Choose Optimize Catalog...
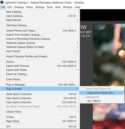This screenshot has height=129, width=125. click(40, 25)
